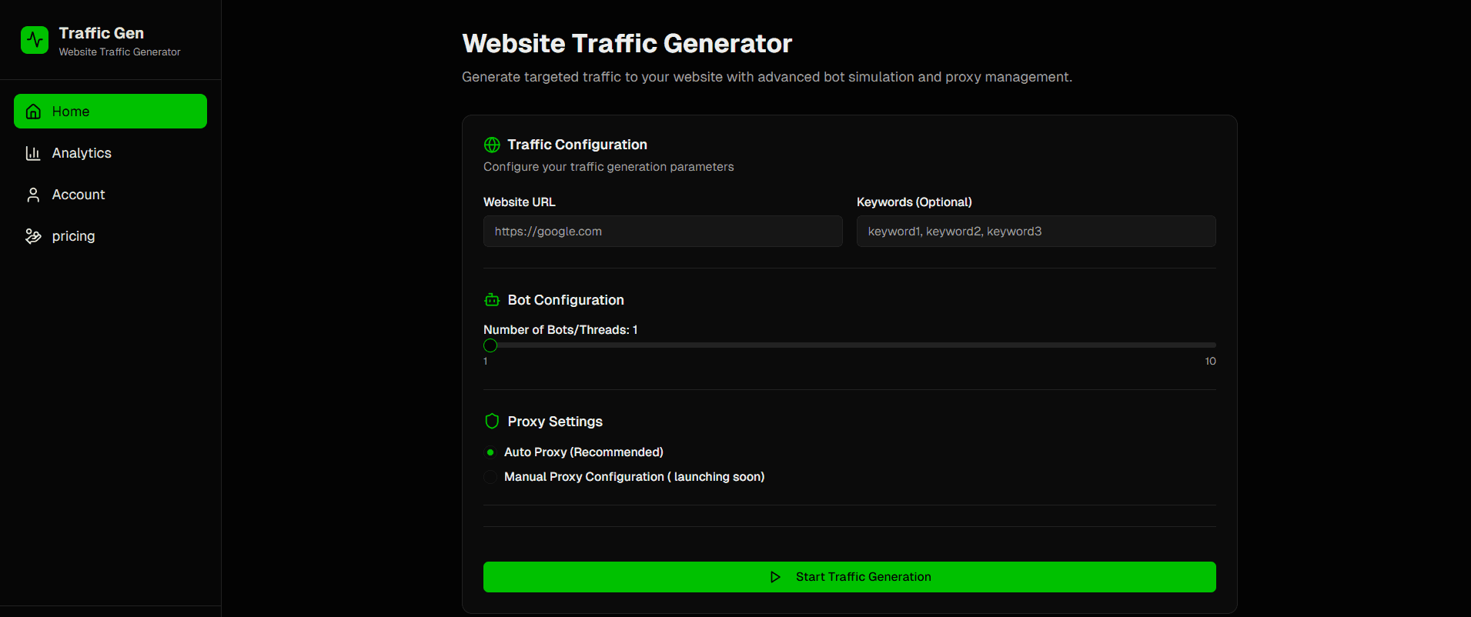Click the bots/threads slider handle
The image size is (1471, 617).
(490, 345)
